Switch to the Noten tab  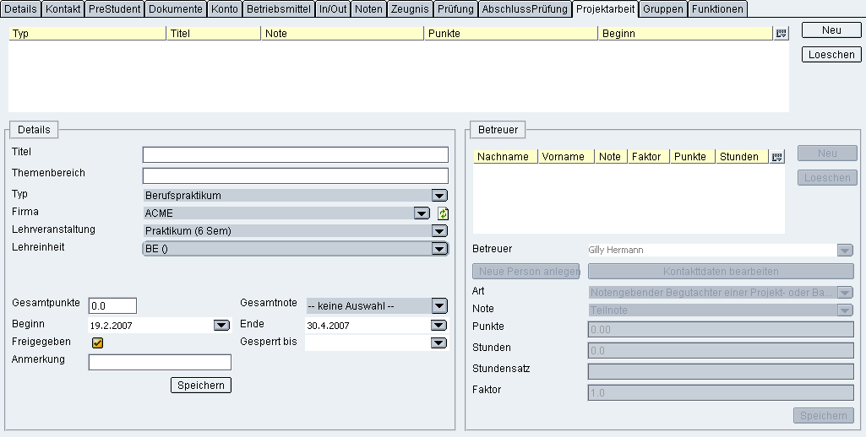368,9
